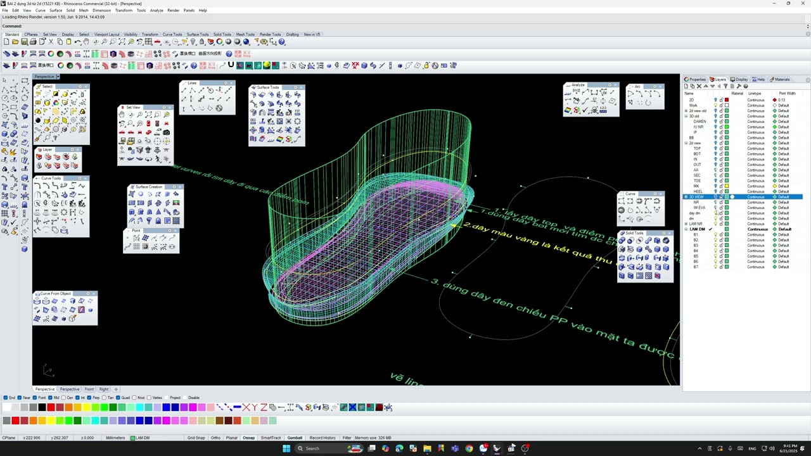The width and height of the screenshot is (811, 456).
Task: Open the Analyze menu
Action: click(156, 10)
